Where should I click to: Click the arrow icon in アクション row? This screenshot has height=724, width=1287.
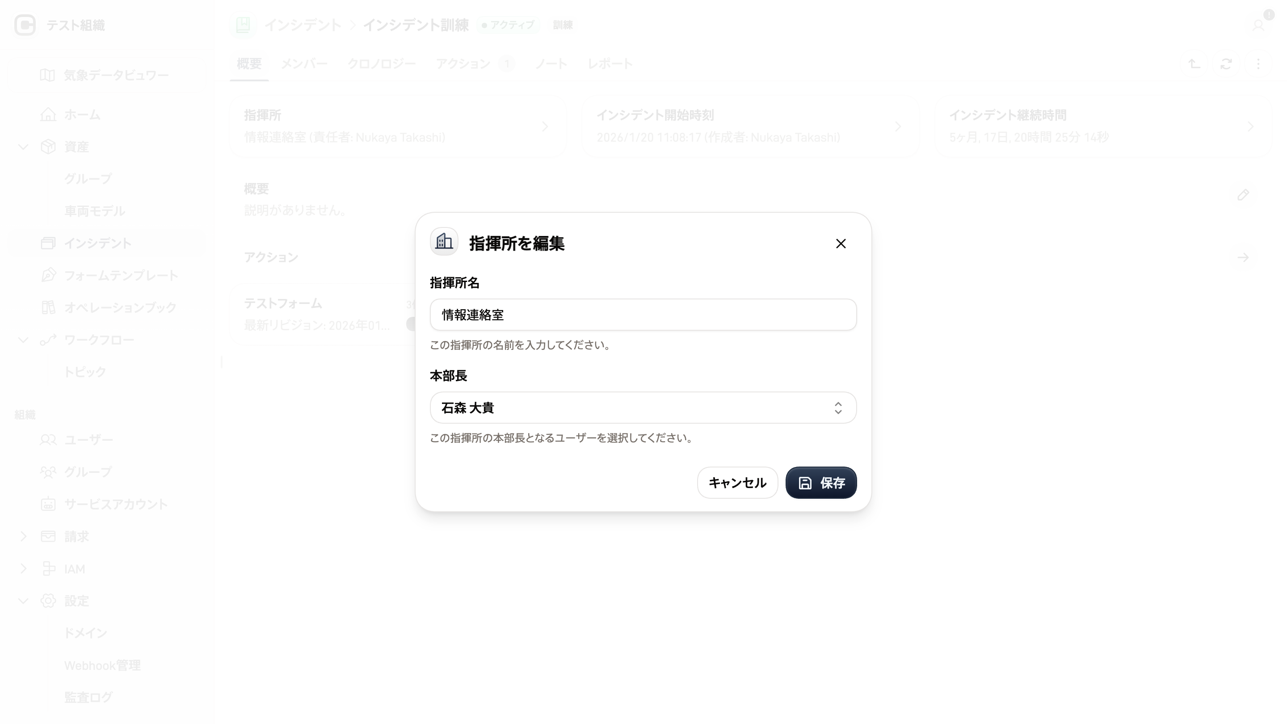coord(1244,257)
